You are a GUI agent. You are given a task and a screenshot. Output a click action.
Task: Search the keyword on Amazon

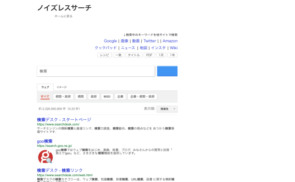170,41
